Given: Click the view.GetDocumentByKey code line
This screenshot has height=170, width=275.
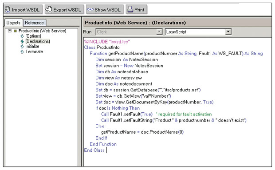Looking at the screenshot, I should point(154,102).
